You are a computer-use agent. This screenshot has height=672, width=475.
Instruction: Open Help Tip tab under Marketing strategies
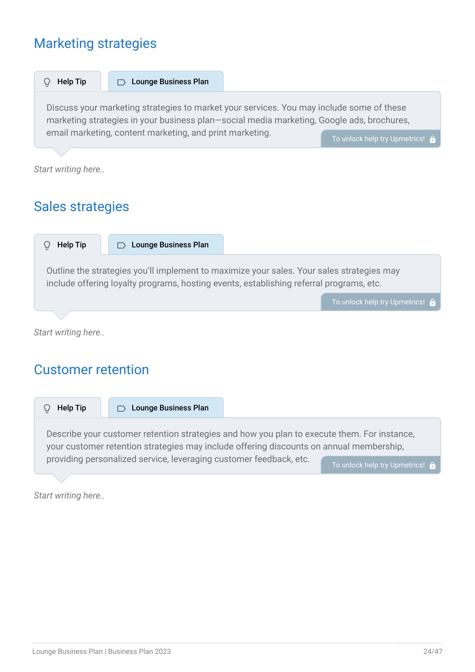(x=68, y=82)
